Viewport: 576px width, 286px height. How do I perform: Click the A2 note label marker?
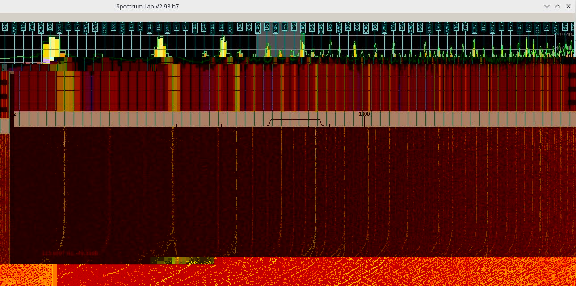pos(5,27)
